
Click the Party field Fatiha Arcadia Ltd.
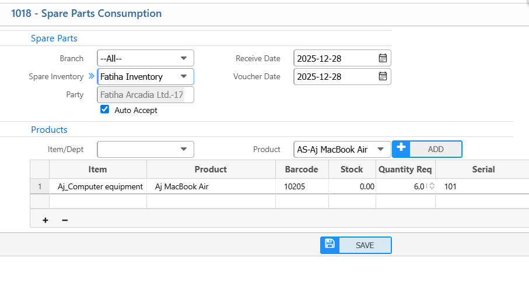[x=145, y=94]
